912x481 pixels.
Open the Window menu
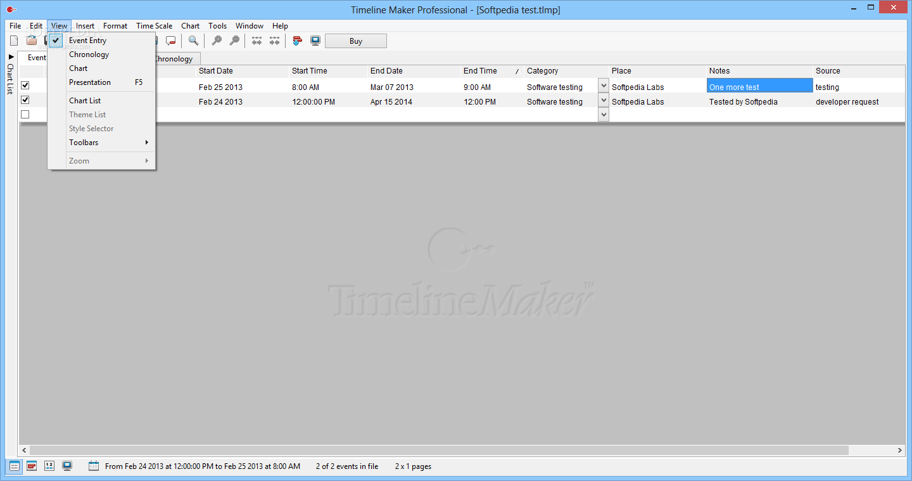pyautogui.click(x=250, y=26)
